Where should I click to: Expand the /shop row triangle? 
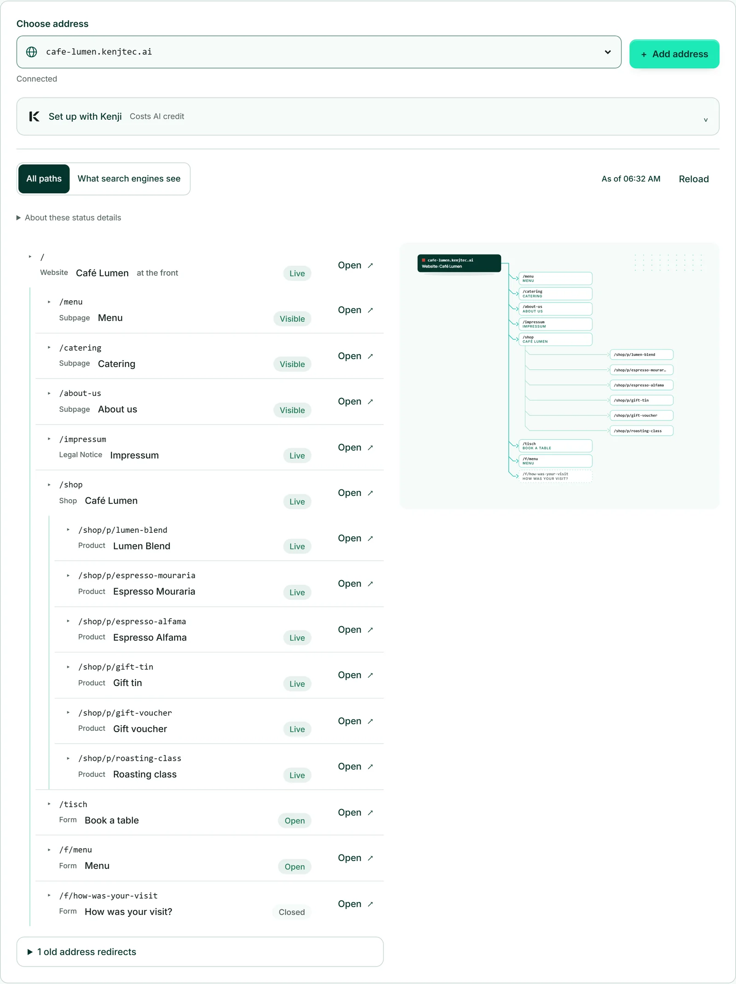[x=49, y=485]
